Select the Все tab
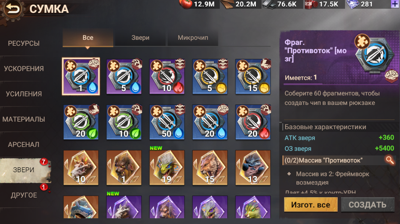The image size is (400, 224). coord(88,38)
